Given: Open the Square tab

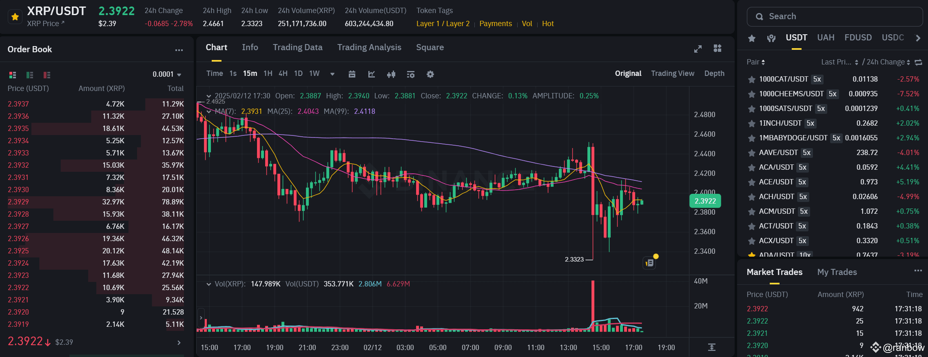Looking at the screenshot, I should point(430,47).
